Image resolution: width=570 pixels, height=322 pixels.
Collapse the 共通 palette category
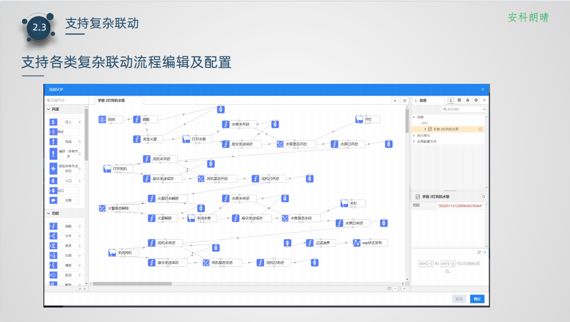pos(48,109)
